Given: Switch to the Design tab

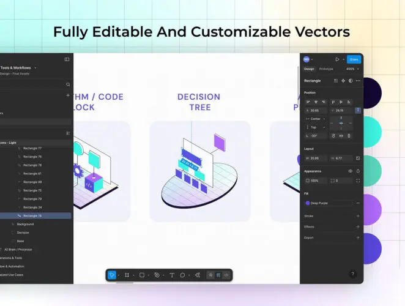Looking at the screenshot, I should click(309, 69).
